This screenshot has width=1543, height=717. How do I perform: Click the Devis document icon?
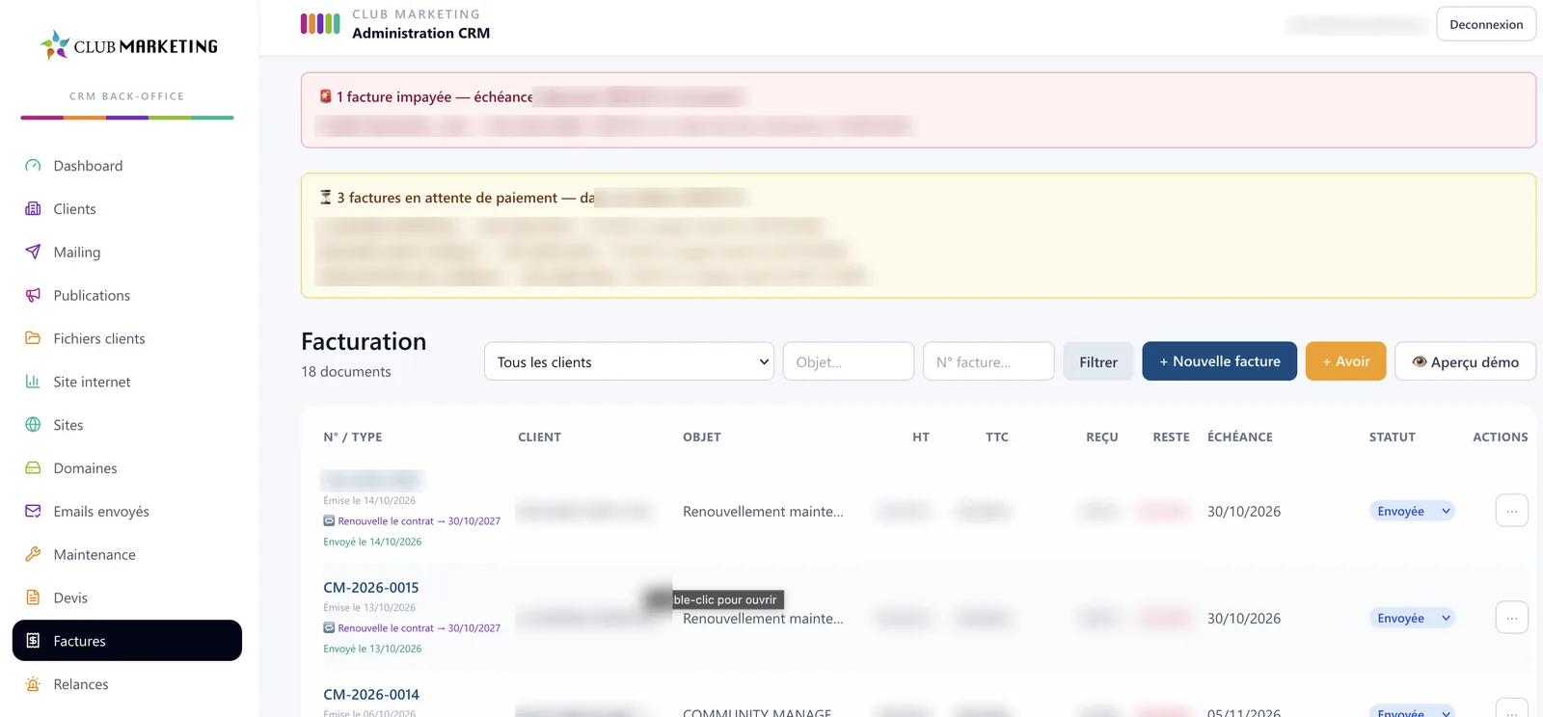(x=33, y=597)
